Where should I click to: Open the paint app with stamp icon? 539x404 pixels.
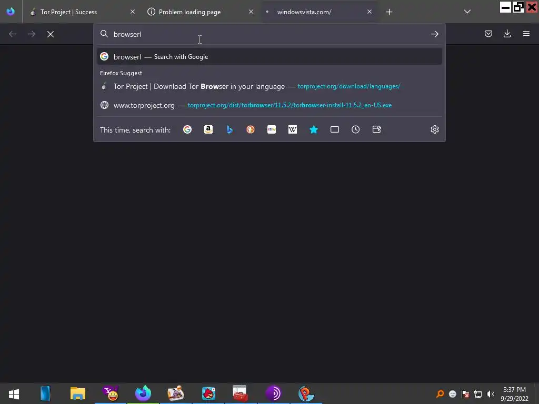click(x=176, y=393)
